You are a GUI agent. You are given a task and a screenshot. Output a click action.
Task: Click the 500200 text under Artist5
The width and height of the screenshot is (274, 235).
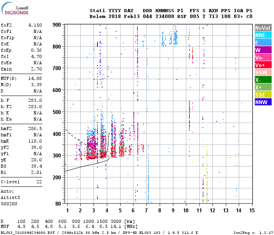9,204
